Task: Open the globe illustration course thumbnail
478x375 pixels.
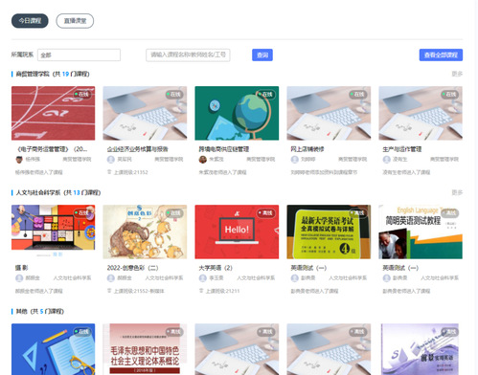Action: coord(237,113)
